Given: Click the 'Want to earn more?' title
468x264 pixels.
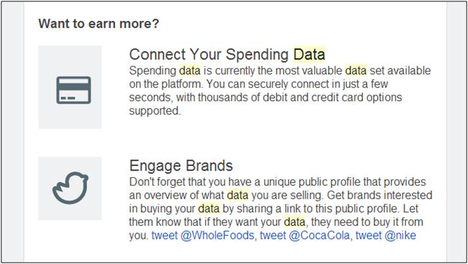Looking at the screenshot, I should (99, 24).
